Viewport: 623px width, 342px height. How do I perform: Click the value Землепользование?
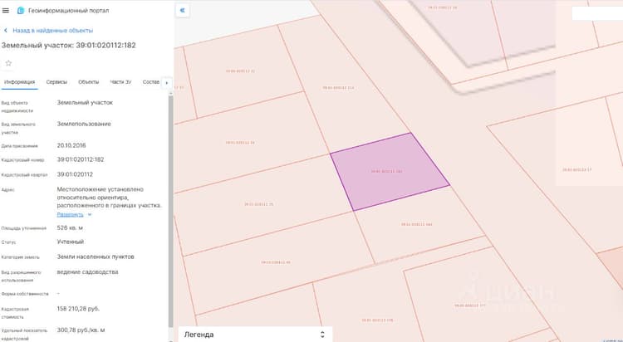pyautogui.click(x=84, y=124)
